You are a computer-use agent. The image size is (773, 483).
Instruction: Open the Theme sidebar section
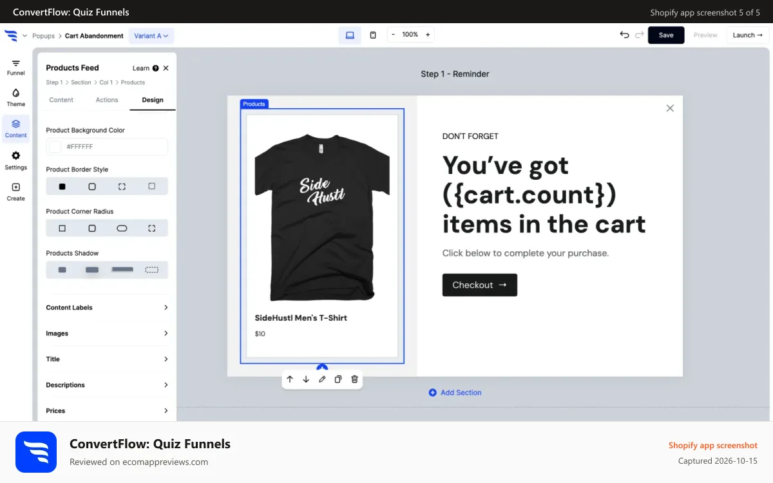15,98
